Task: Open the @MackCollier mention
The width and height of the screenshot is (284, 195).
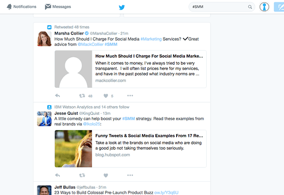Action: pos(90,44)
